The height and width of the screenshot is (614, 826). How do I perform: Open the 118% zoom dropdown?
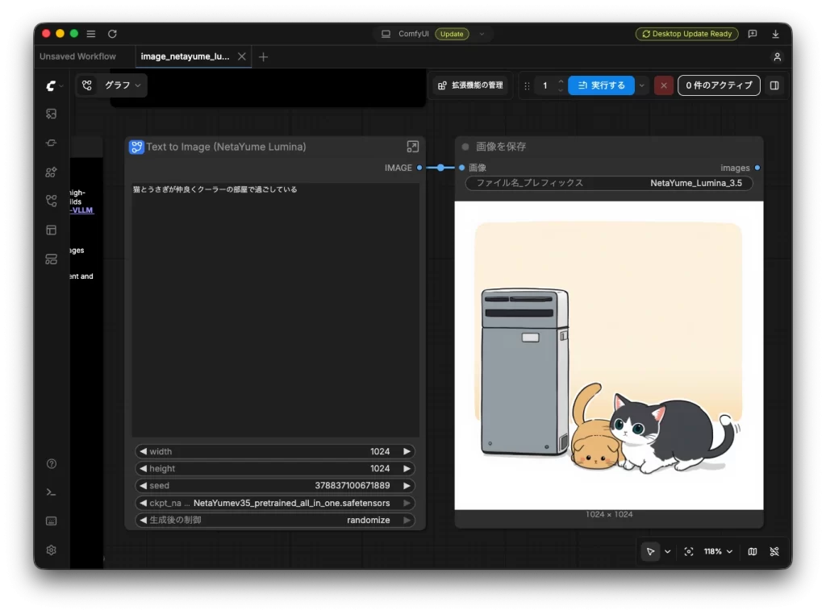click(719, 551)
